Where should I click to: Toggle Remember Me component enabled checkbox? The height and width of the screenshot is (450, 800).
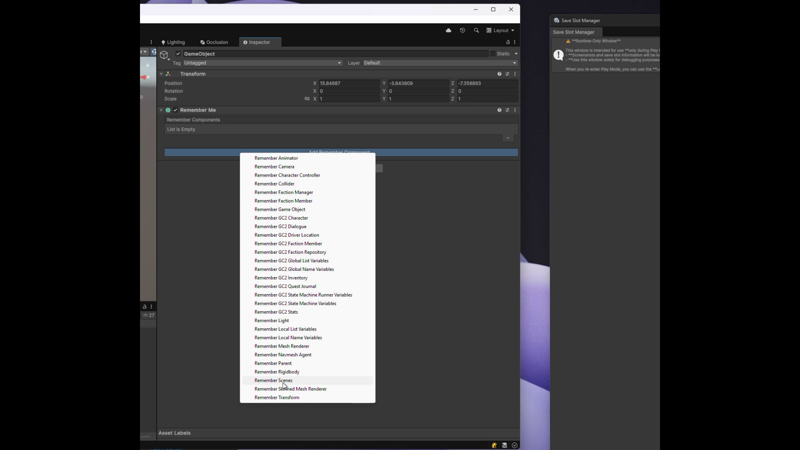pos(175,110)
